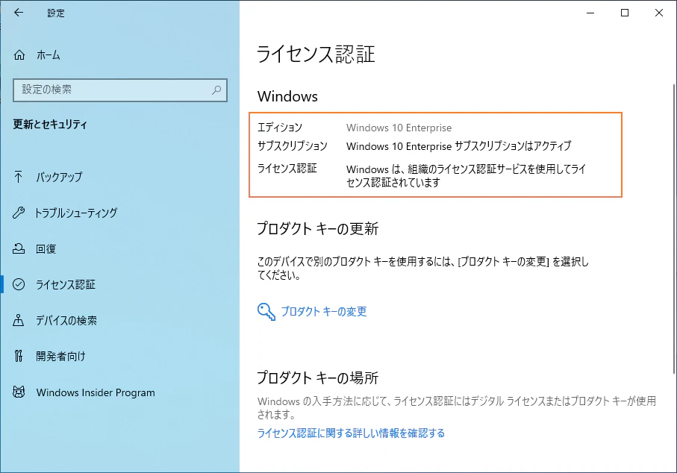Click the プロダクト キーの更新 heading

pos(318,228)
